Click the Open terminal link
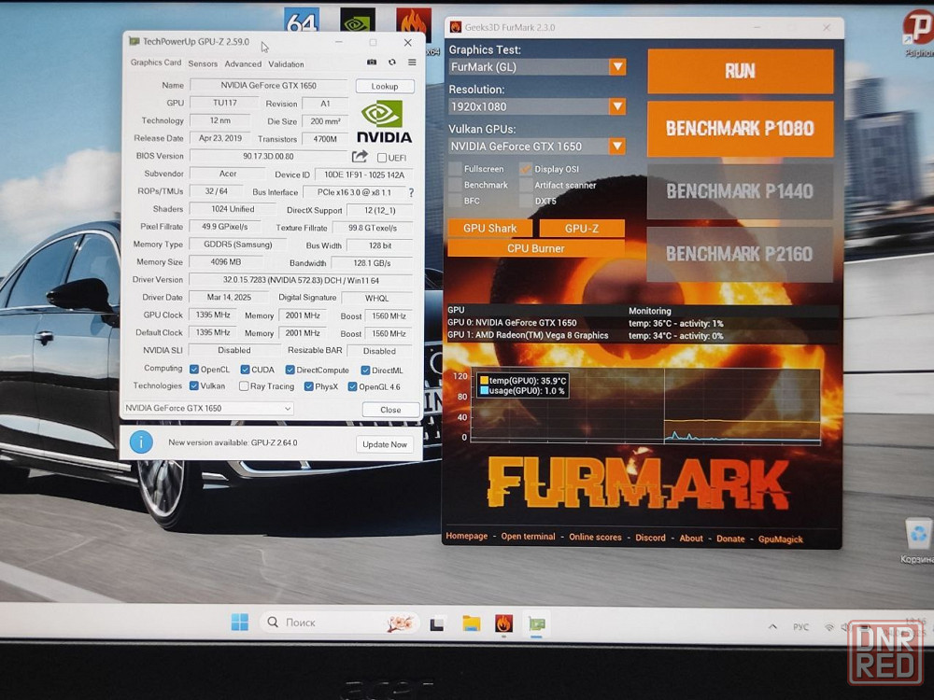The width and height of the screenshot is (934, 700). 528,537
